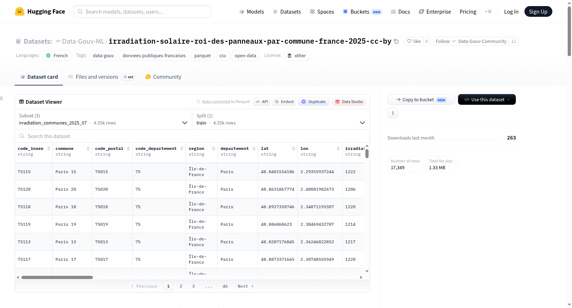
Task: Sort by departement column sort icon
Action: click(x=254, y=148)
